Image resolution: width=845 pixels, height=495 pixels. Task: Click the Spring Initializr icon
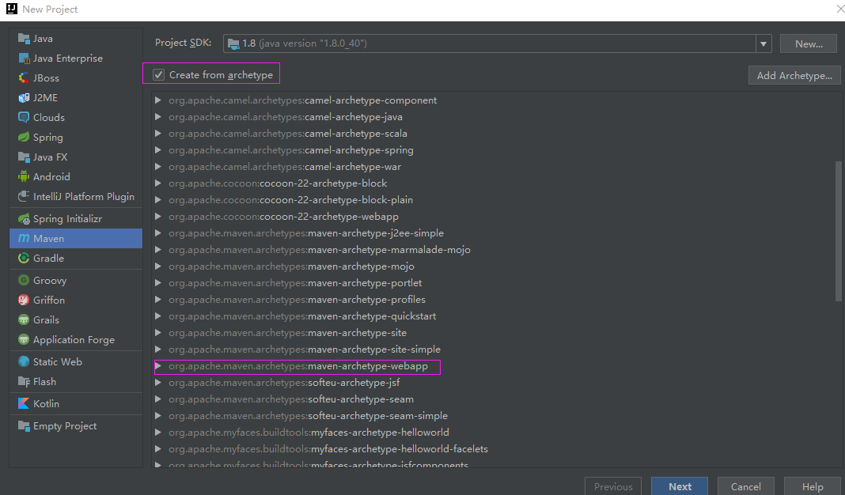pyautogui.click(x=24, y=219)
